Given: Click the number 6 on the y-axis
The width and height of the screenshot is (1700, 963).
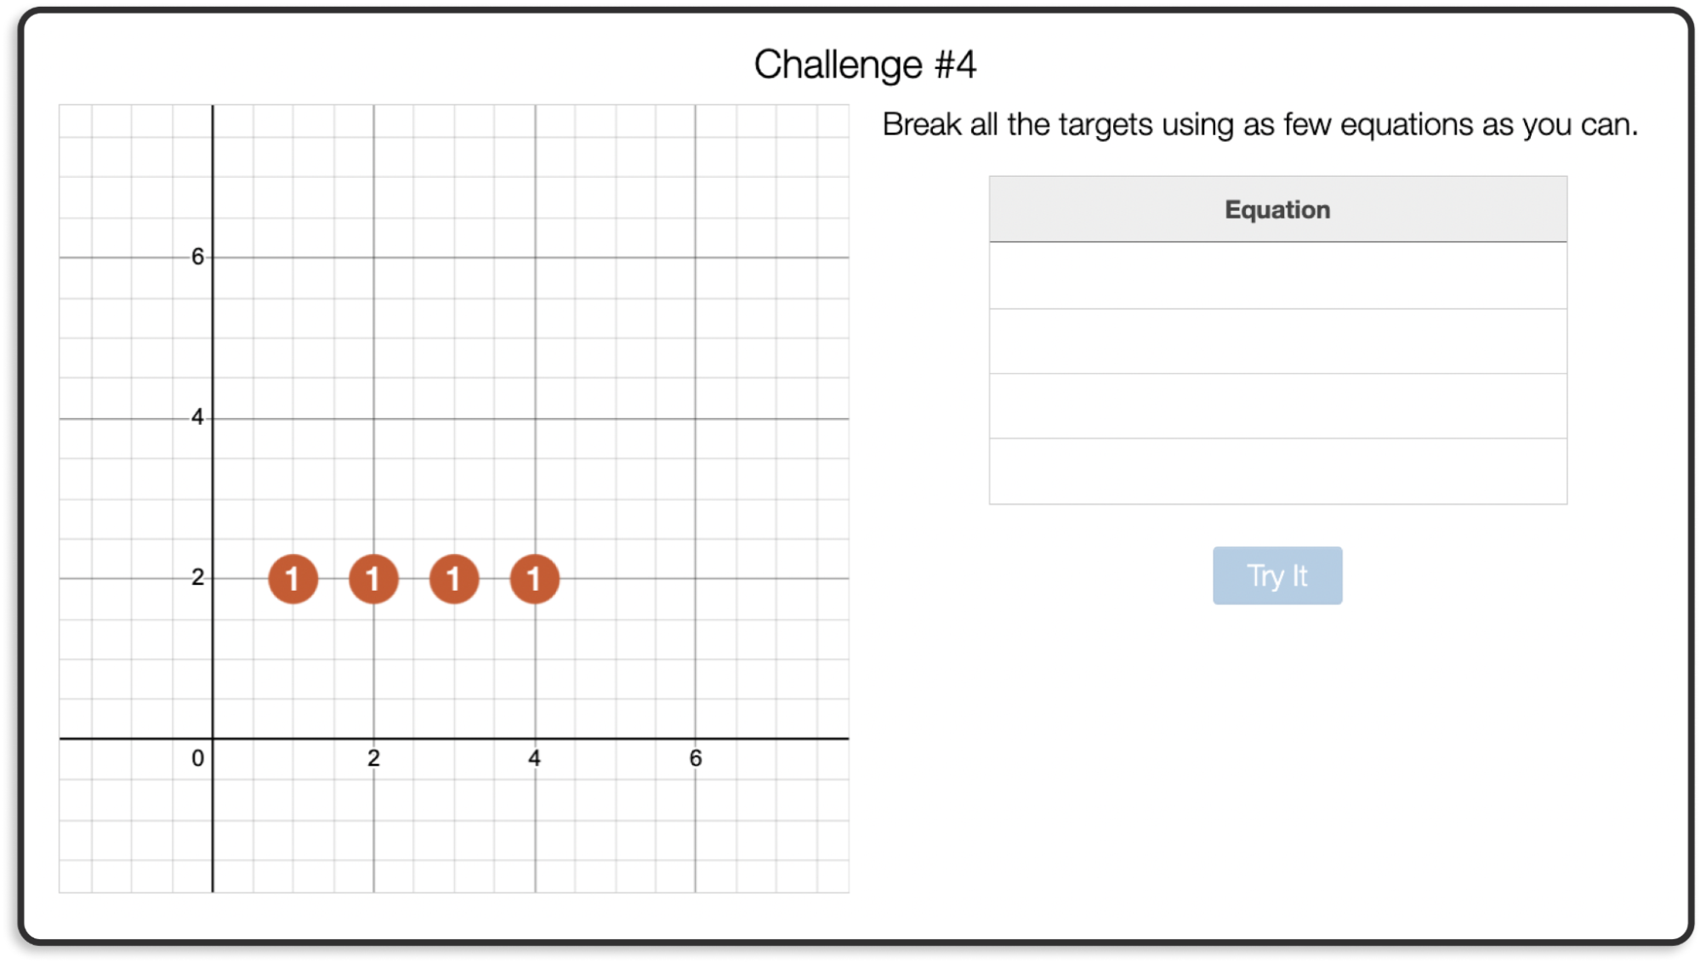Looking at the screenshot, I should [195, 256].
